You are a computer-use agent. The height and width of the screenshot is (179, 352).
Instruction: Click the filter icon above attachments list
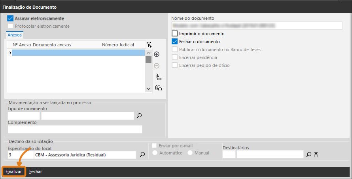(149, 44)
